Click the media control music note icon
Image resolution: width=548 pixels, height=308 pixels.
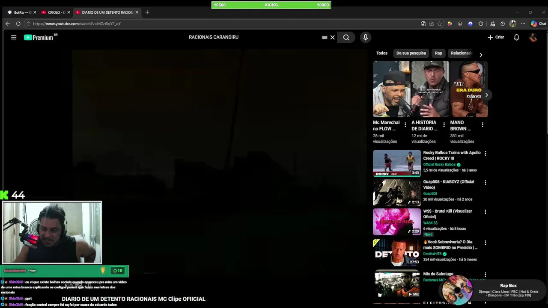(x=492, y=24)
